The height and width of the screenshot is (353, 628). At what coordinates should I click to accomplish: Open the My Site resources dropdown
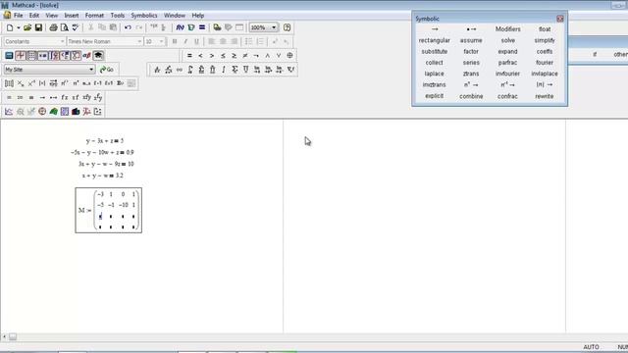point(49,70)
